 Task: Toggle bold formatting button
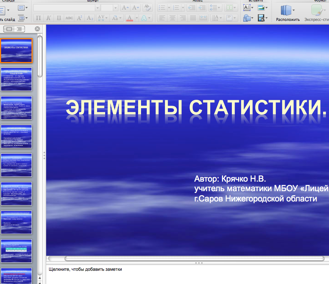[38, 18]
